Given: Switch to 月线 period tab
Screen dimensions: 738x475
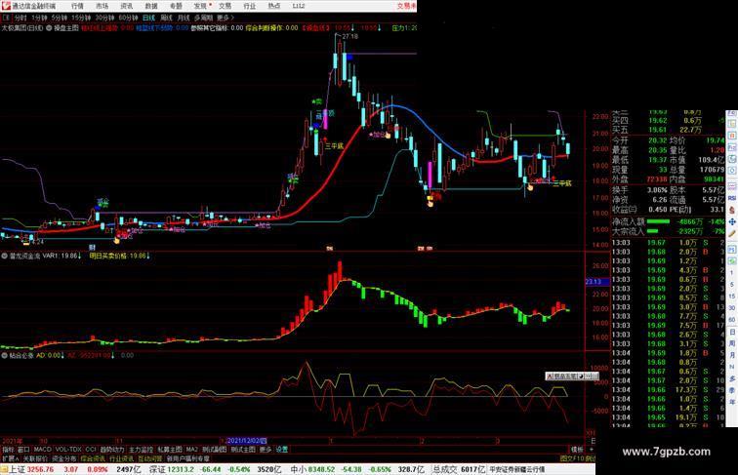Looking at the screenshot, I should [184, 18].
